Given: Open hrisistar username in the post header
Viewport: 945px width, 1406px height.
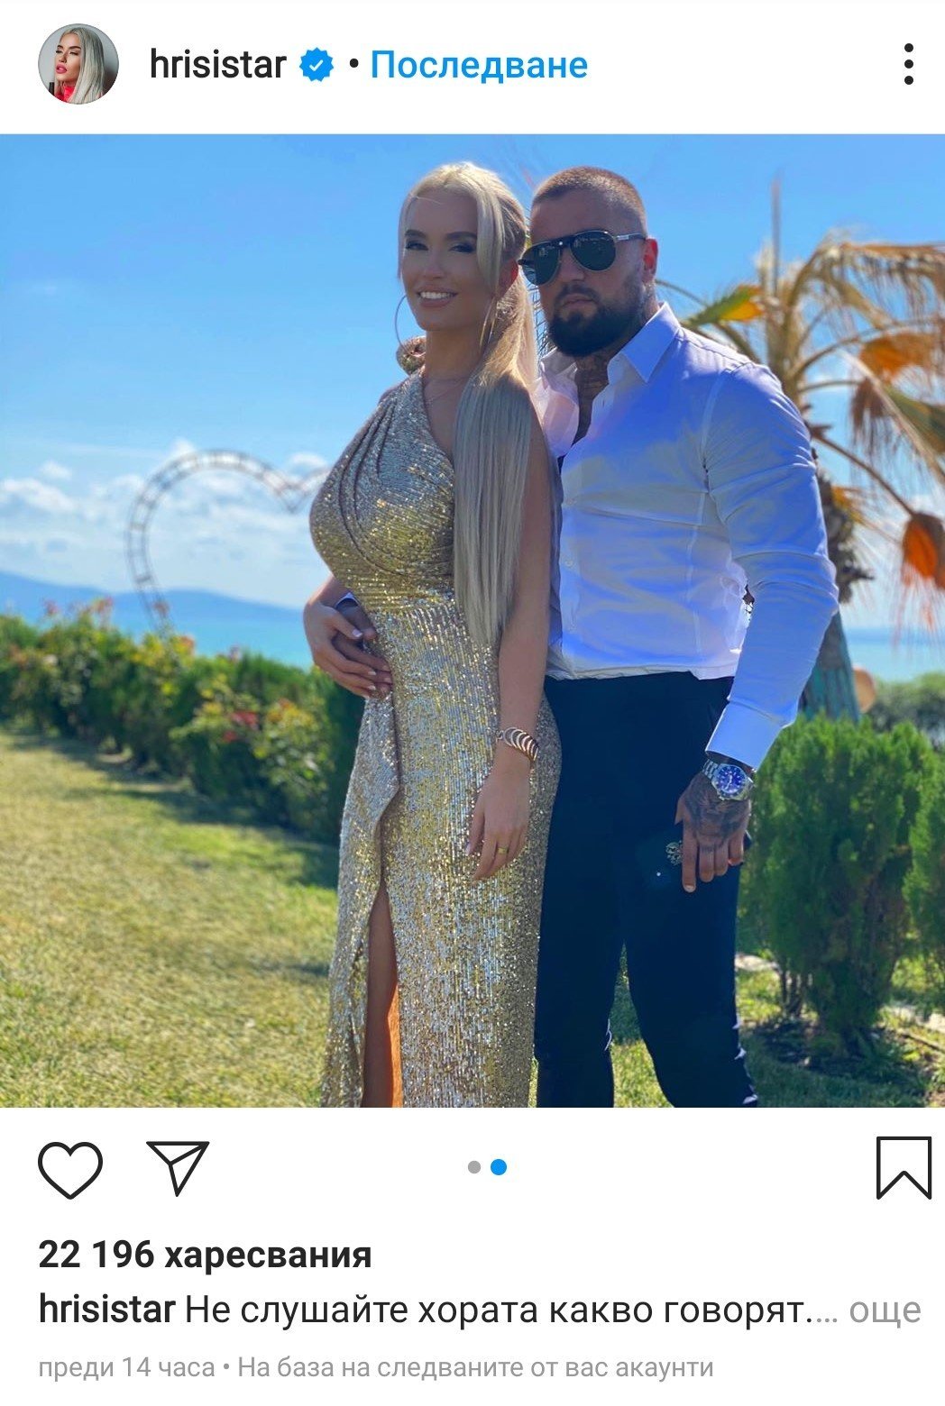Looking at the screenshot, I should pyautogui.click(x=217, y=65).
